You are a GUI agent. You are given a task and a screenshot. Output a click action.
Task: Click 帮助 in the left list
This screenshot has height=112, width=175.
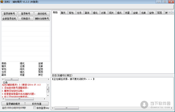[4, 63]
